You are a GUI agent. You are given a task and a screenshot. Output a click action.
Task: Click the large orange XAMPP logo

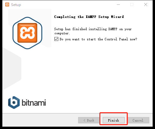(x=27, y=33)
